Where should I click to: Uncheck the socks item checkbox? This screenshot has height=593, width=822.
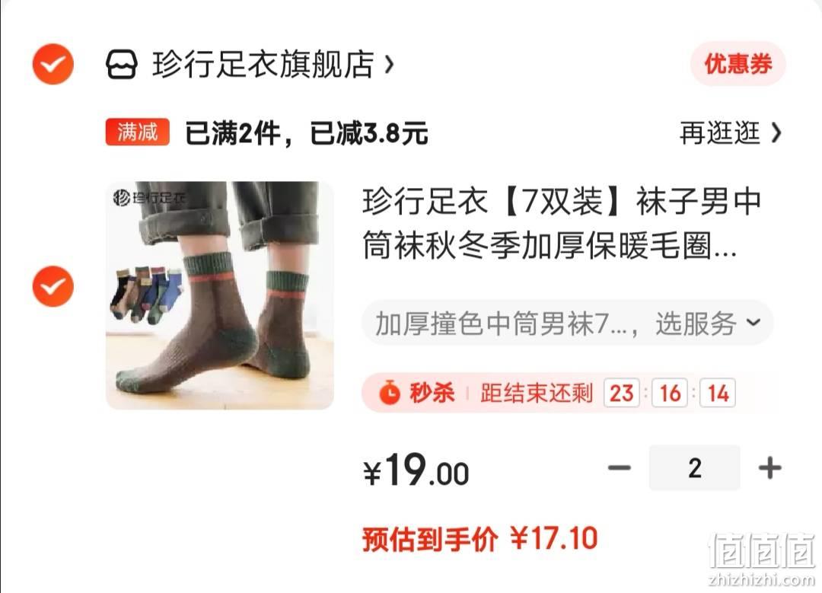click(x=53, y=286)
